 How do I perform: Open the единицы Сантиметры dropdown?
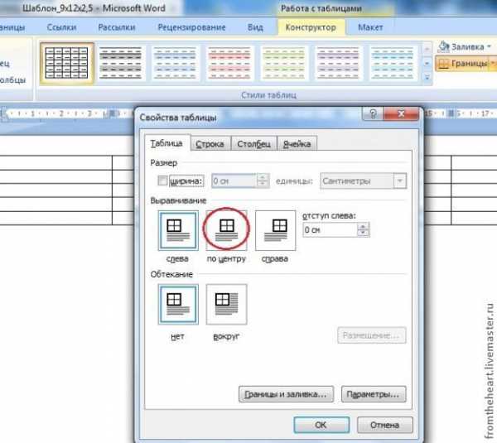coord(400,181)
